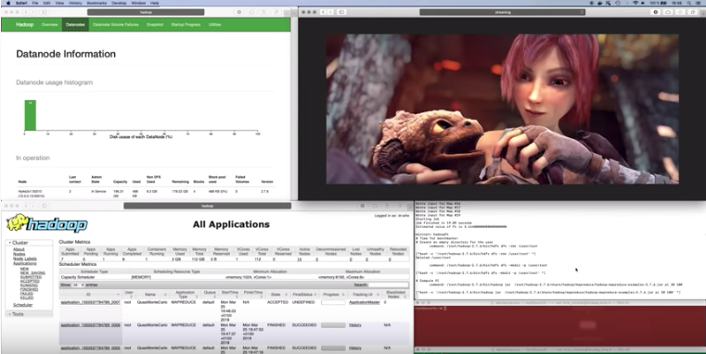Image resolution: width=706 pixels, height=354 pixels.
Task: Click the progress bar of second application
Action: tap(333, 324)
